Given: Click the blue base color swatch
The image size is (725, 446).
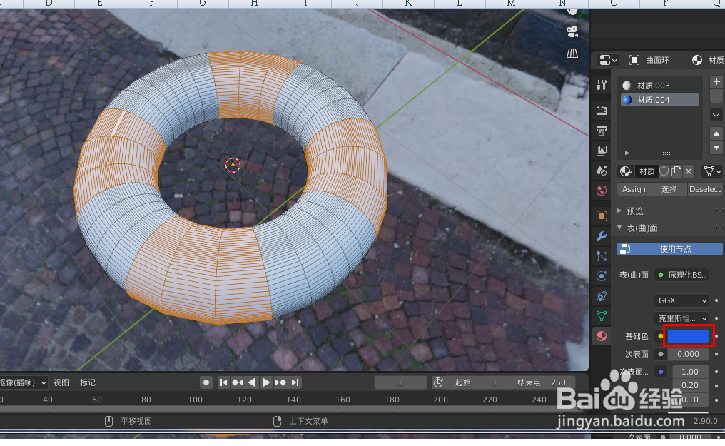Looking at the screenshot, I should 687,335.
